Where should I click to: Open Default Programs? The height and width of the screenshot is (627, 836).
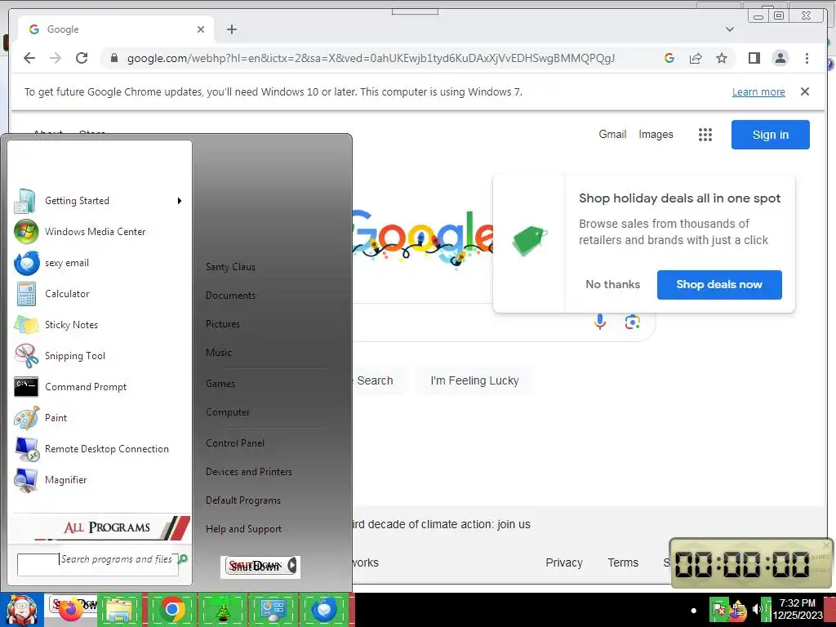[x=243, y=500]
